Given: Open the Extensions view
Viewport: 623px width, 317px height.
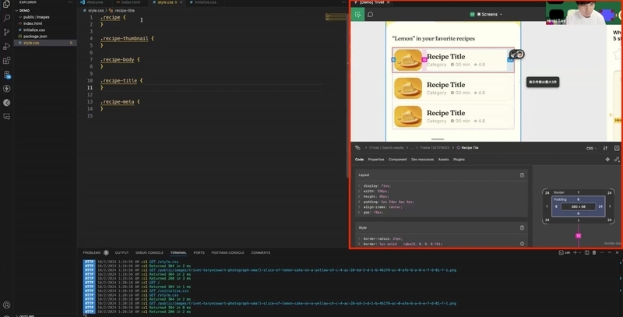Looking at the screenshot, I should pos(6,61).
